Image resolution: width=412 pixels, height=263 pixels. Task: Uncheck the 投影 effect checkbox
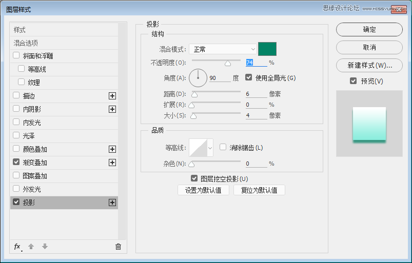[x=16, y=202]
